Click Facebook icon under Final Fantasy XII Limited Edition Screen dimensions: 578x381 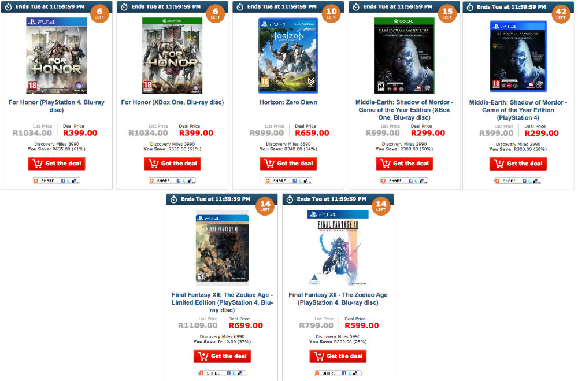[x=228, y=373]
